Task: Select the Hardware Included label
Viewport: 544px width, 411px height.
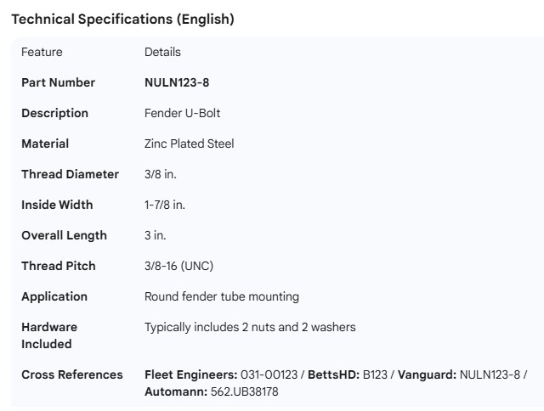Action: pos(49,335)
